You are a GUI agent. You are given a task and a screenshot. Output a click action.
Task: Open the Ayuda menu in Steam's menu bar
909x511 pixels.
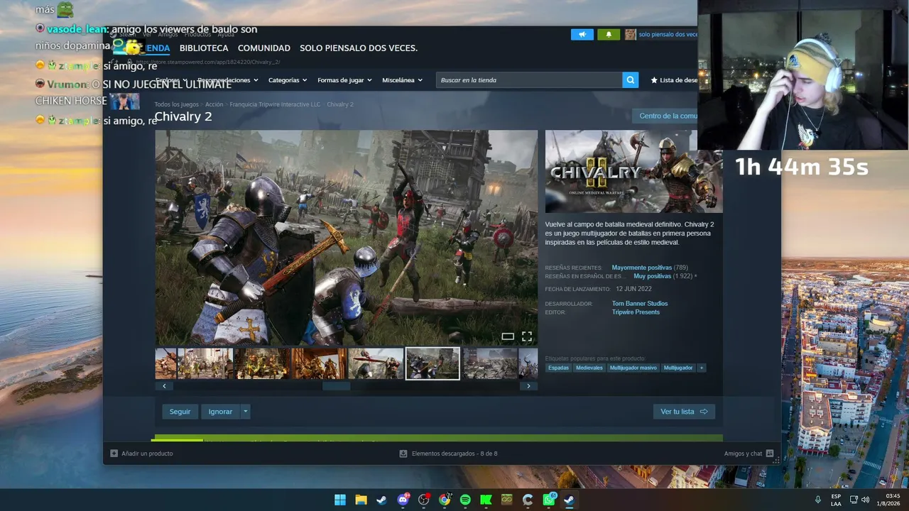pyautogui.click(x=226, y=34)
